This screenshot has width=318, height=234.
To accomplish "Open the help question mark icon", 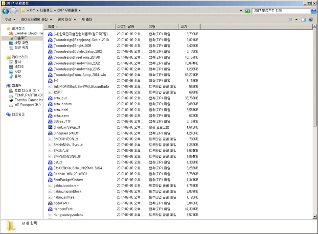I will tap(311, 20).
